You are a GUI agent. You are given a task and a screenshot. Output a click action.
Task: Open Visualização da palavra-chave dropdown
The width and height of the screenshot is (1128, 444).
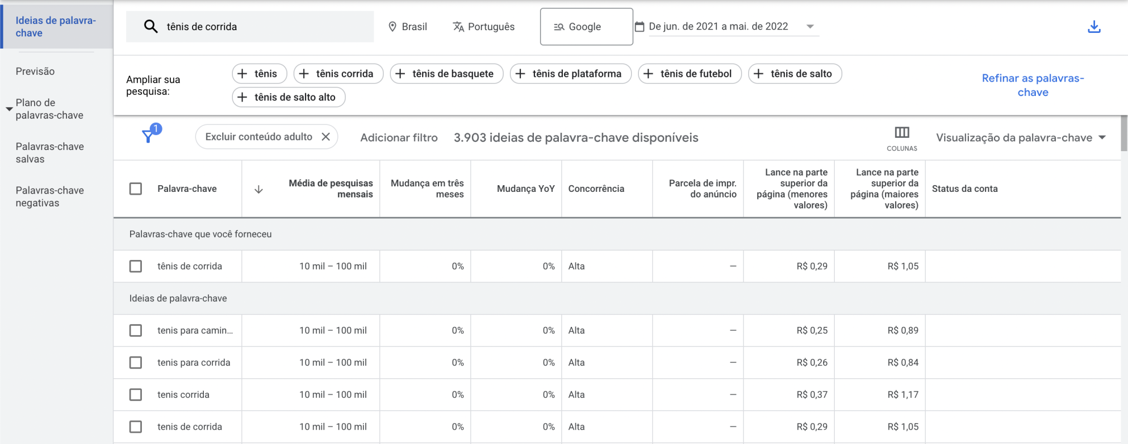[x=1021, y=138]
